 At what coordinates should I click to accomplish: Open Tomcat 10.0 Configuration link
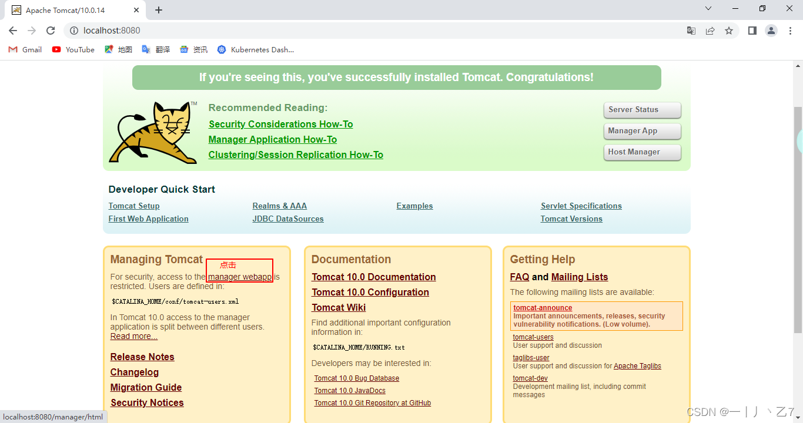click(370, 292)
